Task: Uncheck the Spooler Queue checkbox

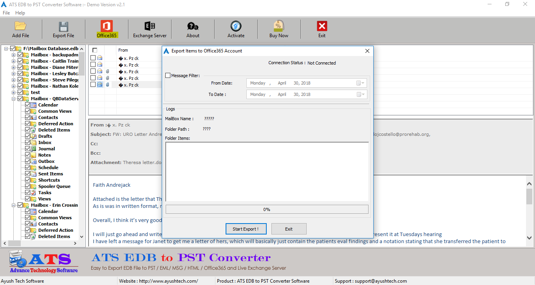Action: pyautogui.click(x=27, y=186)
